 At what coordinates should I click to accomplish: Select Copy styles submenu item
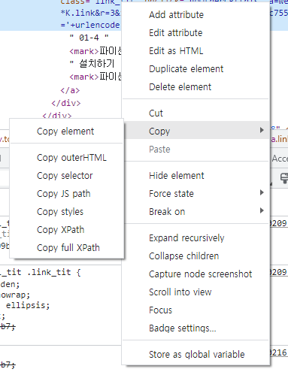tap(67, 212)
